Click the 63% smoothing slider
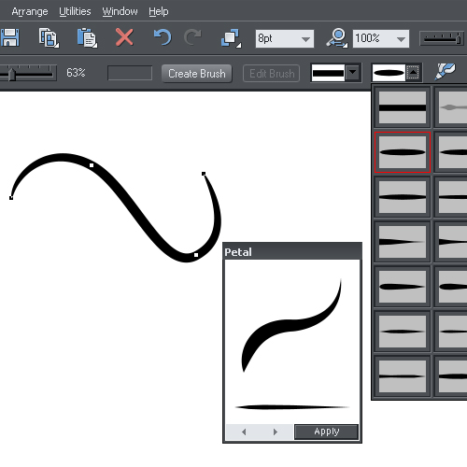467x467 pixels. [28, 73]
